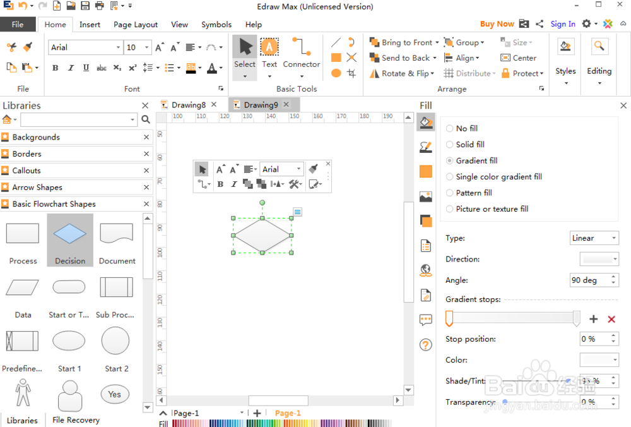Toggle bold in the Font group
The image size is (631, 427).
point(55,68)
